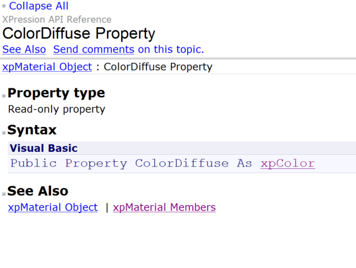Click ColorDiffuse Property text in breadcrumb

pos(158,67)
